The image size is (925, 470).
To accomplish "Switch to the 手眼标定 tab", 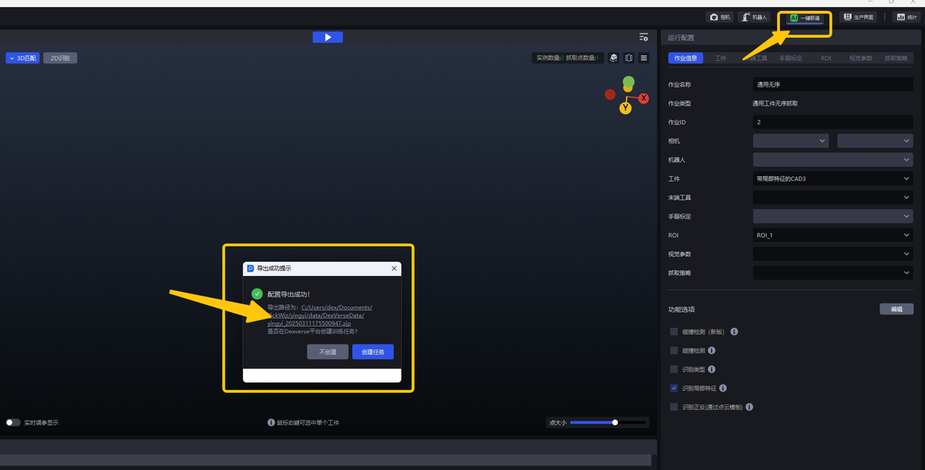I will 790,58.
